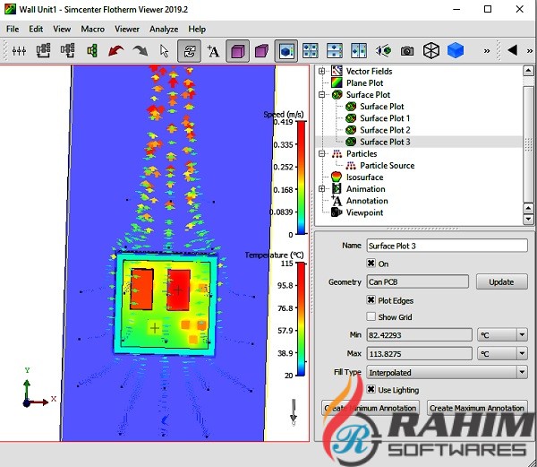Click Create Maximum Annotation button
Screen dimensions: 537x467
[477, 408]
